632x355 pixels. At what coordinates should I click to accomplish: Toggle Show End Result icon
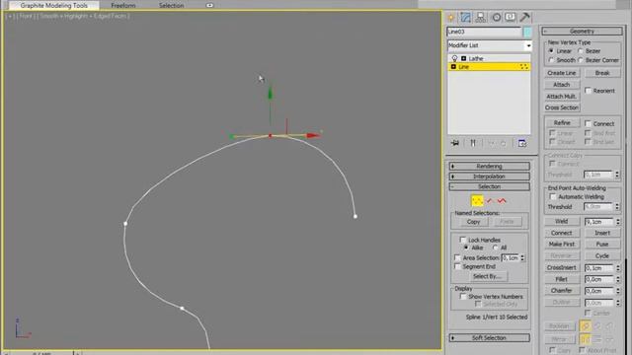coord(473,143)
